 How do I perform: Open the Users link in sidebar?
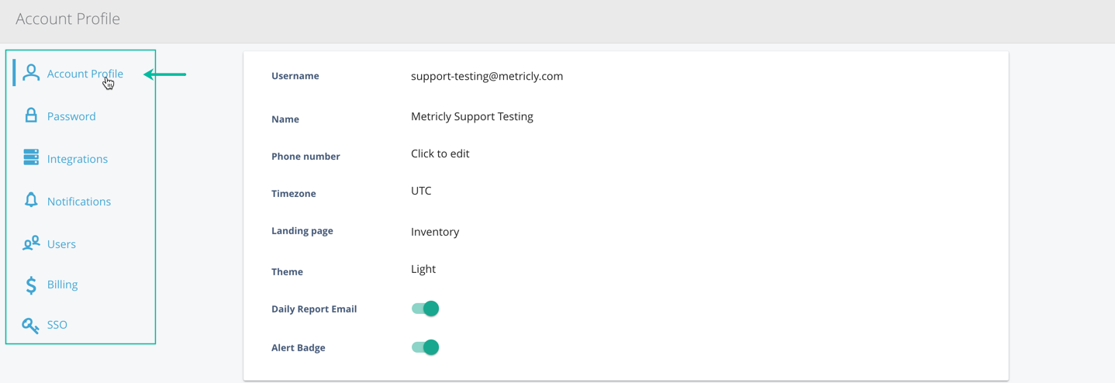61,244
